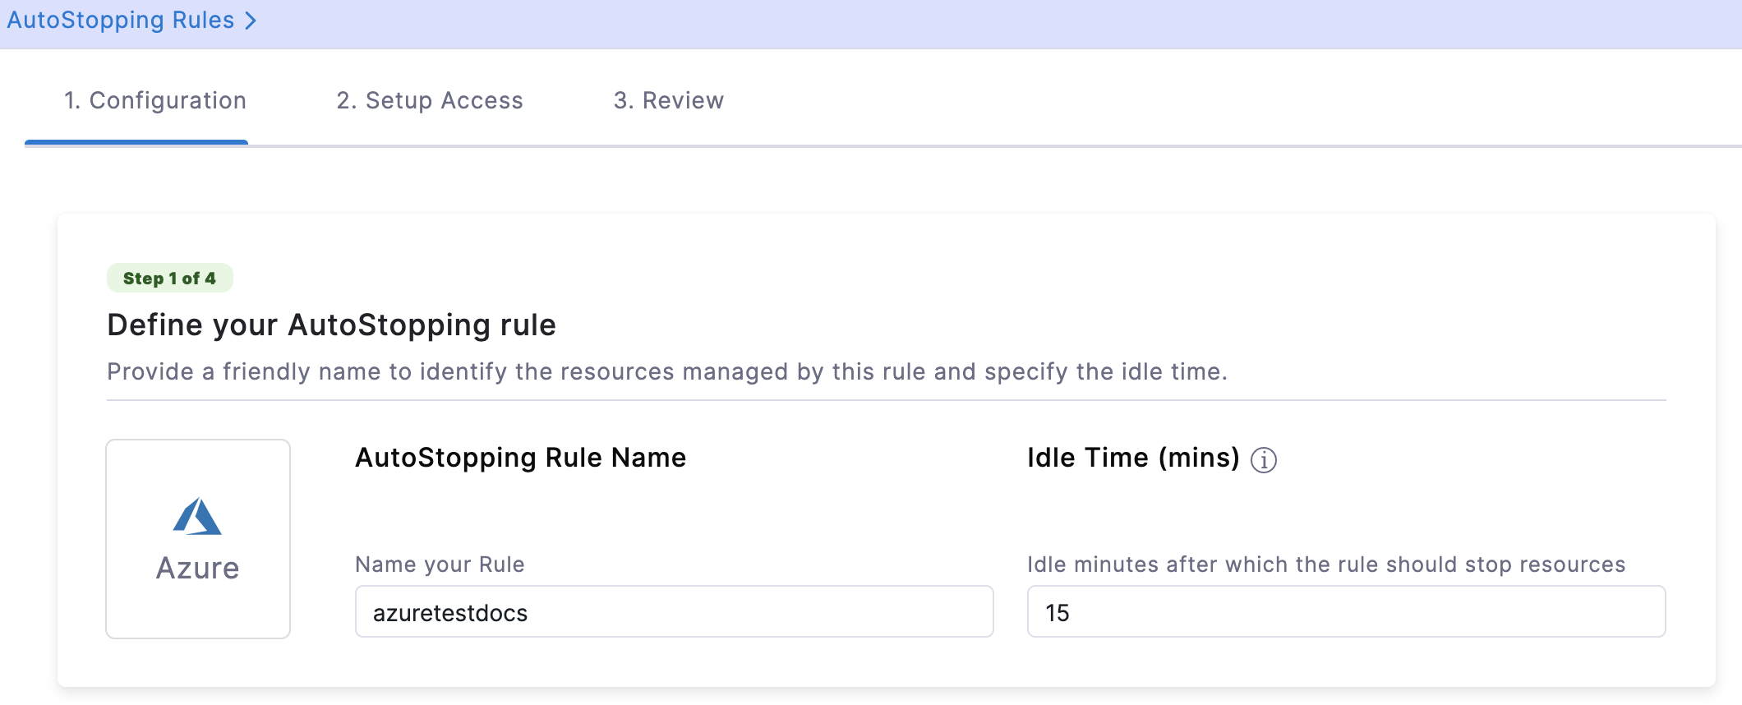Click the Idle Time (mins) heading text
Image resolution: width=1742 pixels, height=705 pixels.
click(x=1133, y=458)
